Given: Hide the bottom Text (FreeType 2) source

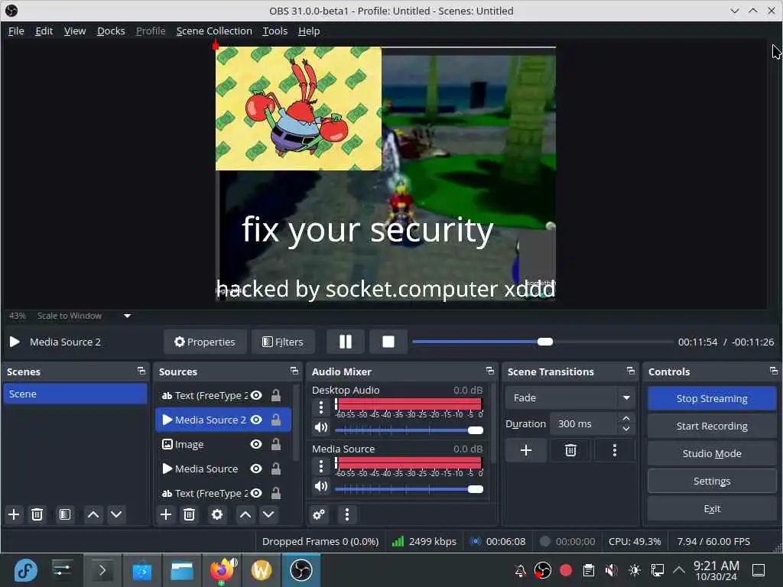Looking at the screenshot, I should point(256,493).
